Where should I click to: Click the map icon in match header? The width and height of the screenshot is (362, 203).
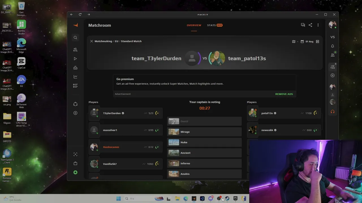pyautogui.click(x=294, y=41)
